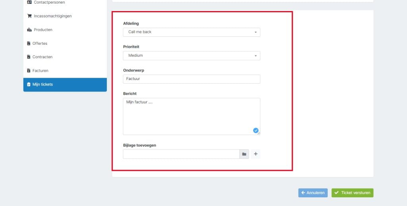Click the Bijlage toevoegen label
The width and height of the screenshot is (407, 206).
140,145
